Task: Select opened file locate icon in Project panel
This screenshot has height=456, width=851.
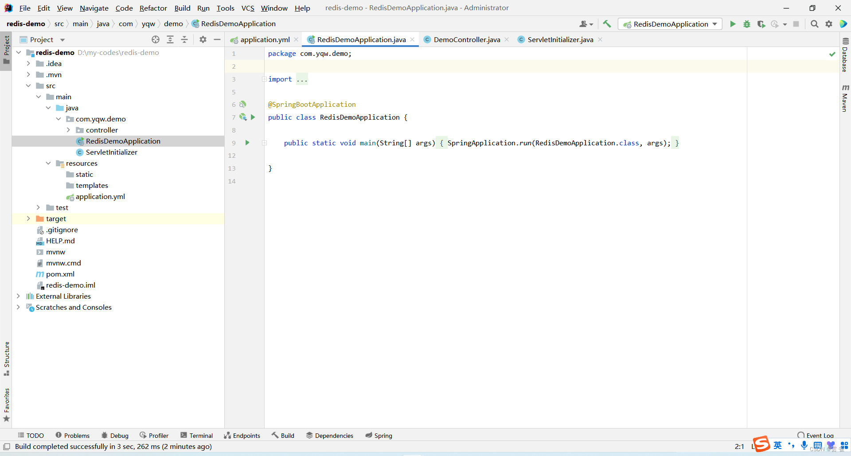Action: (x=156, y=39)
